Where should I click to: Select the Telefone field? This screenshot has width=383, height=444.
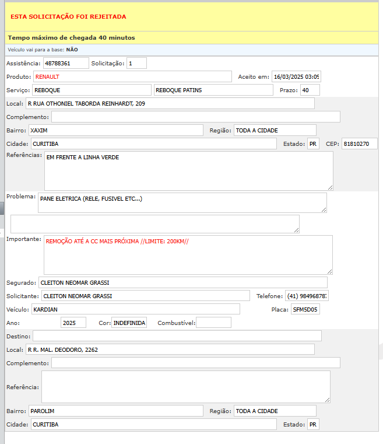[x=307, y=296]
